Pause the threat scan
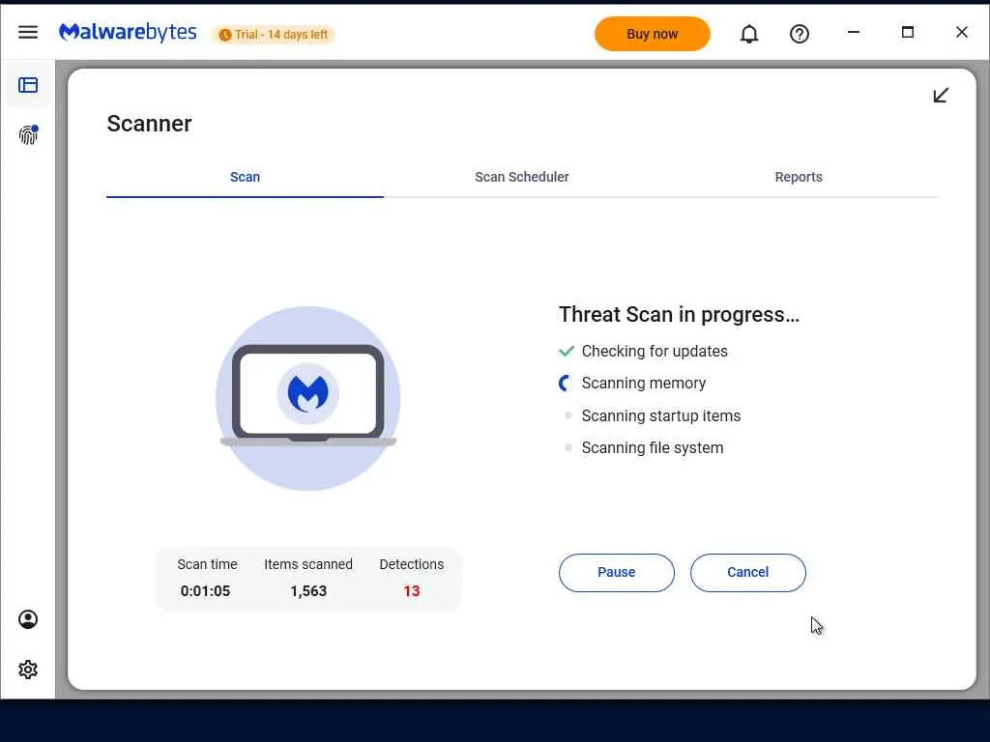The width and height of the screenshot is (990, 742). 616,572
